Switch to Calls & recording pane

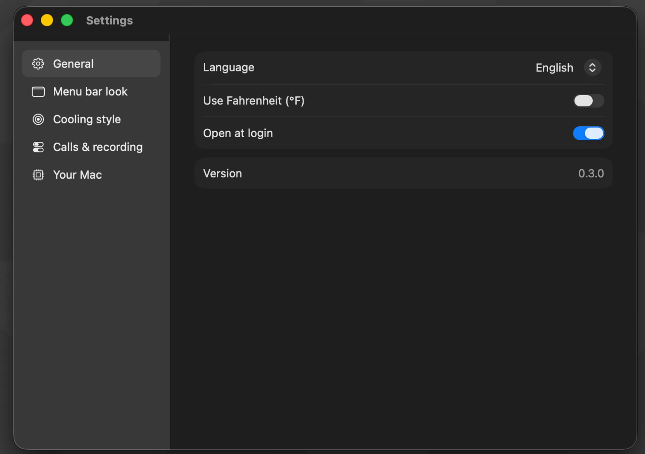[91, 147]
